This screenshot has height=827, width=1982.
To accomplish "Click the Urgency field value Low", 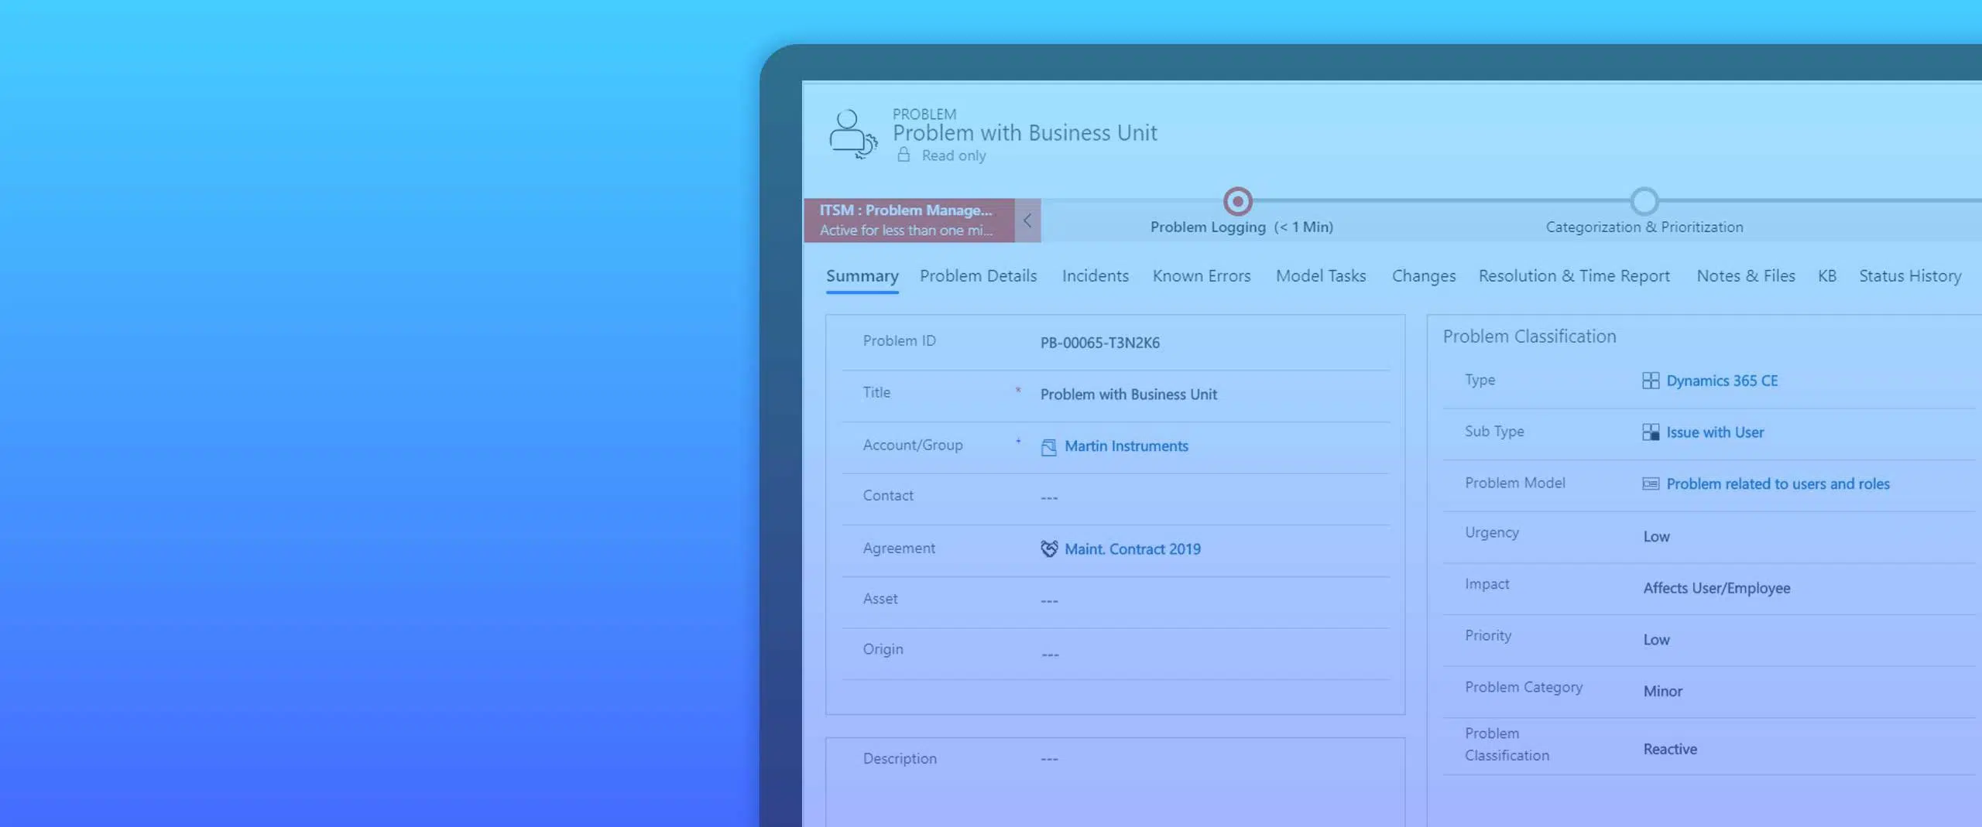I will pyautogui.click(x=1656, y=537).
